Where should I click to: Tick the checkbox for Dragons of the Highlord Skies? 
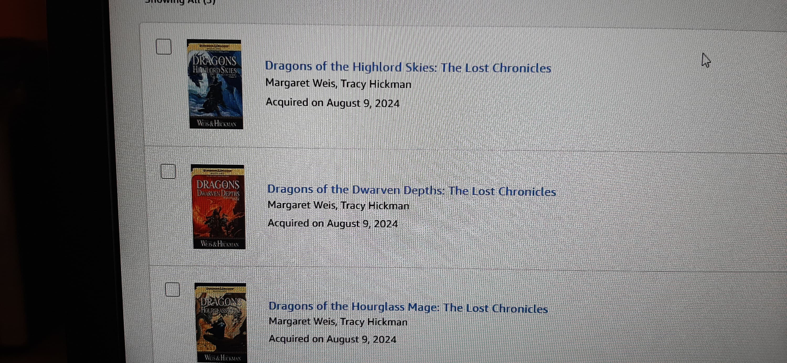pos(164,47)
